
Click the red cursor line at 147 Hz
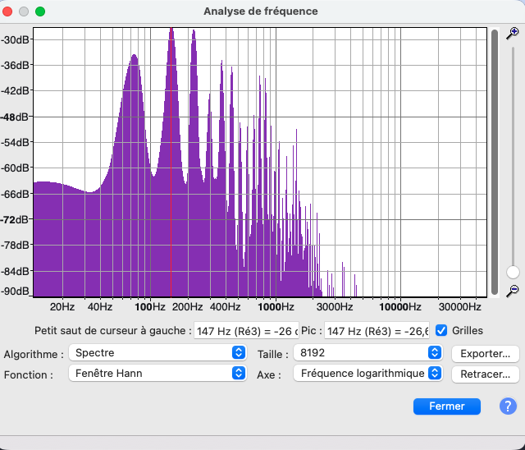(x=171, y=162)
